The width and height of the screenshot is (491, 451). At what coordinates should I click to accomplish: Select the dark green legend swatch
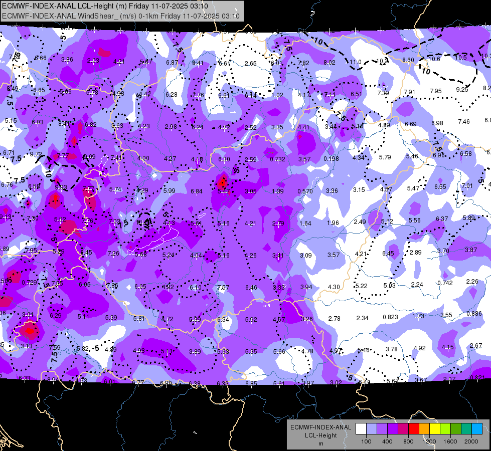pos(455,428)
